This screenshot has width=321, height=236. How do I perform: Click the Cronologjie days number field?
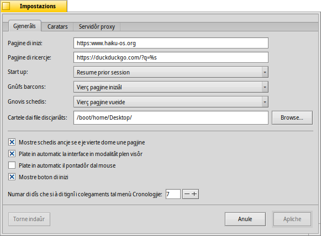click(173, 194)
